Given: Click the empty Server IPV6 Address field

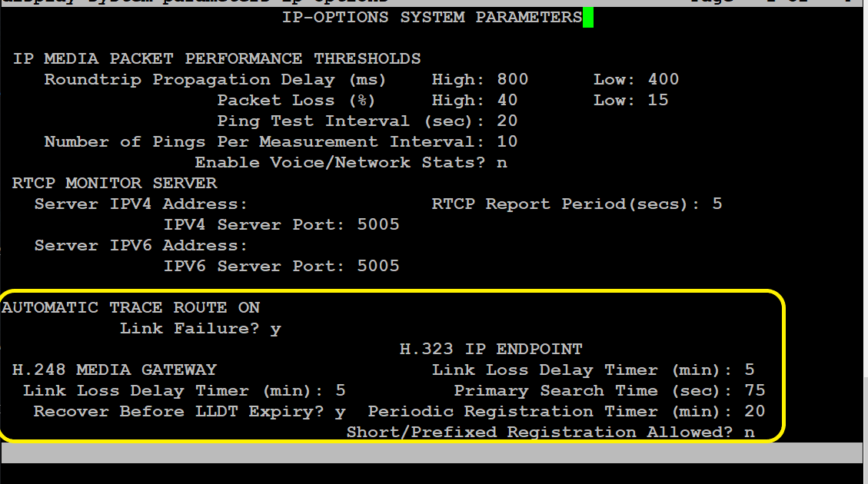Looking at the screenshot, I should click(332, 246).
